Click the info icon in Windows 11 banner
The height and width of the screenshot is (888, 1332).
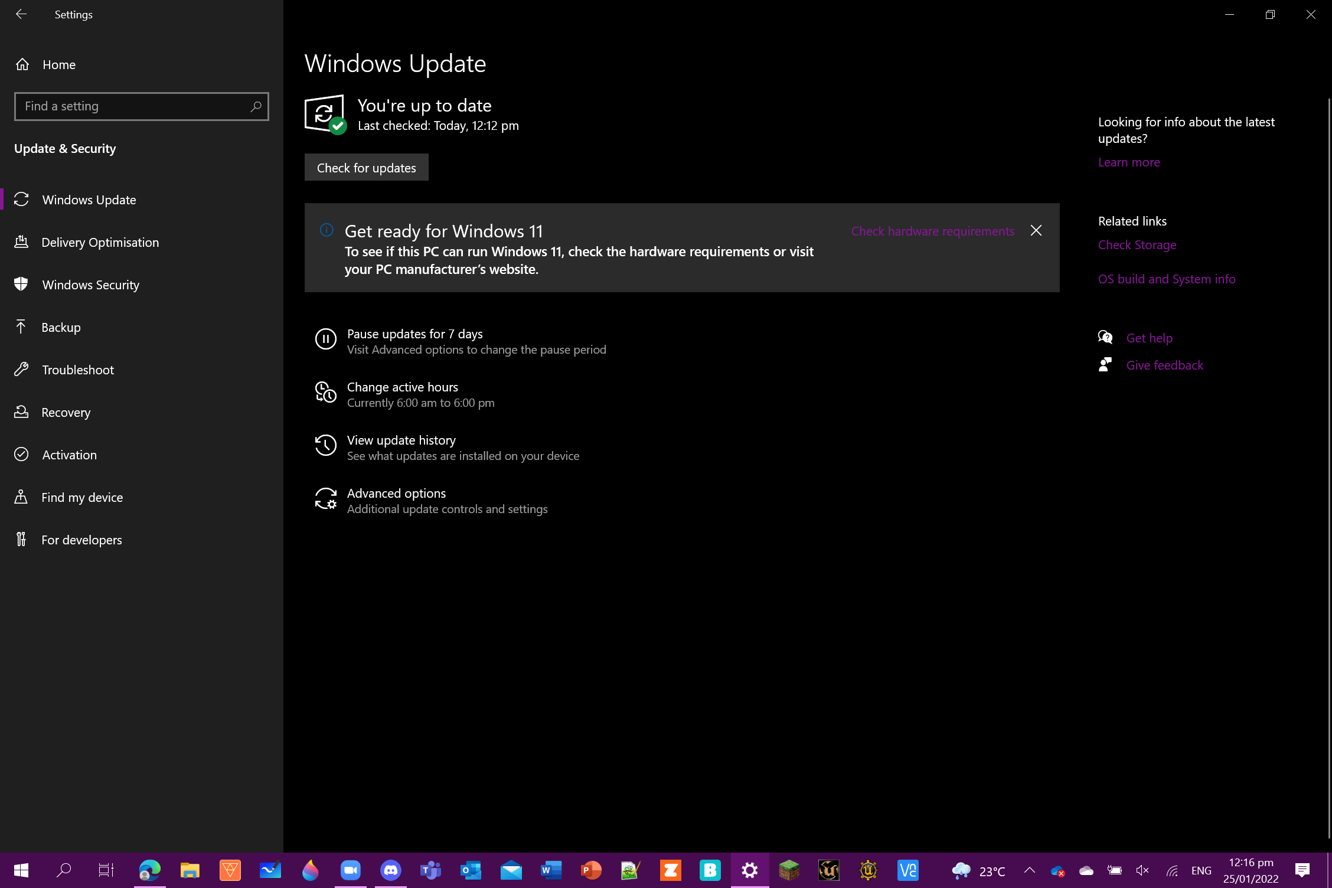point(327,230)
